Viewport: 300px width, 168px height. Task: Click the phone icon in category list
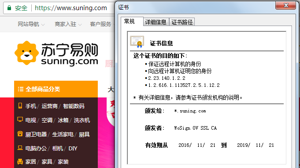pyautogui.click(x=20, y=106)
